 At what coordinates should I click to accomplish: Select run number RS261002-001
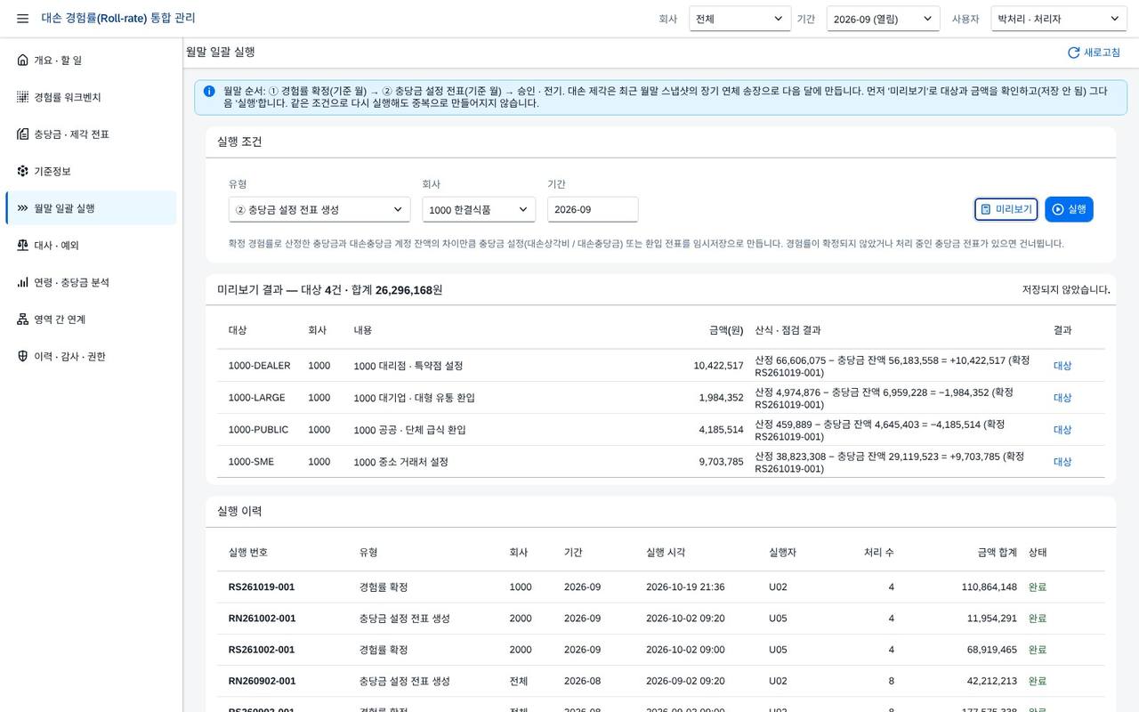262,650
